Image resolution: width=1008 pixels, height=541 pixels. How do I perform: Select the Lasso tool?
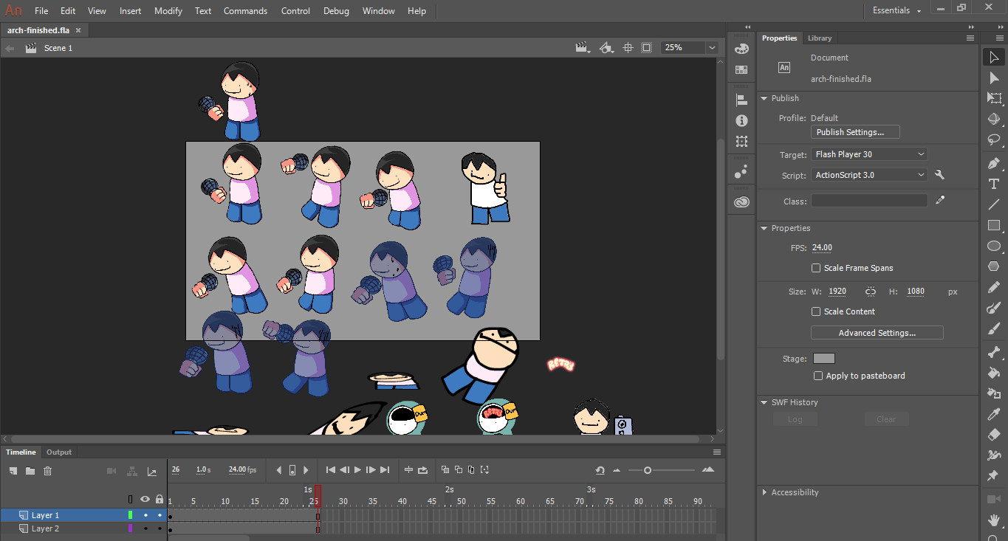coord(994,139)
